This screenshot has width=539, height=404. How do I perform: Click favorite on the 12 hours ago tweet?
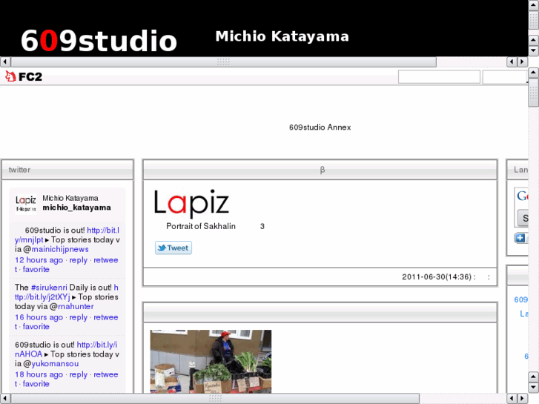(36, 269)
